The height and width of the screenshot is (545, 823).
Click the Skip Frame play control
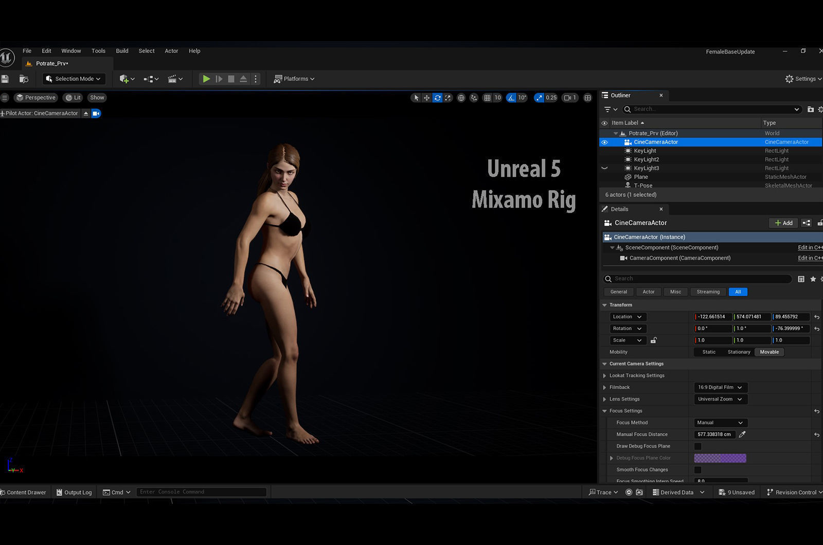tap(219, 79)
